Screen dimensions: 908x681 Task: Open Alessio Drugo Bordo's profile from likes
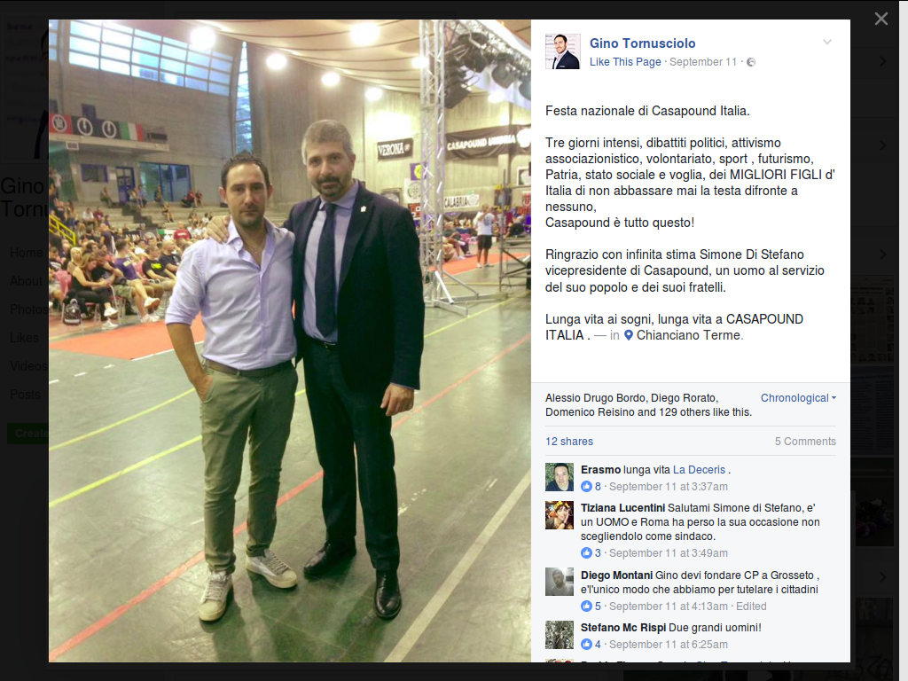coord(595,398)
